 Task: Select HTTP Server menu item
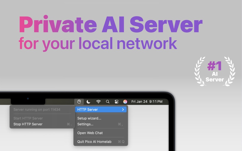[101, 110]
